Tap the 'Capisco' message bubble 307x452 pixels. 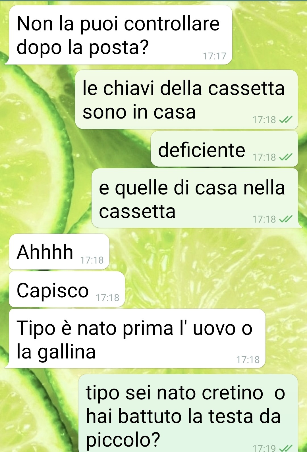pyautogui.click(x=67, y=289)
